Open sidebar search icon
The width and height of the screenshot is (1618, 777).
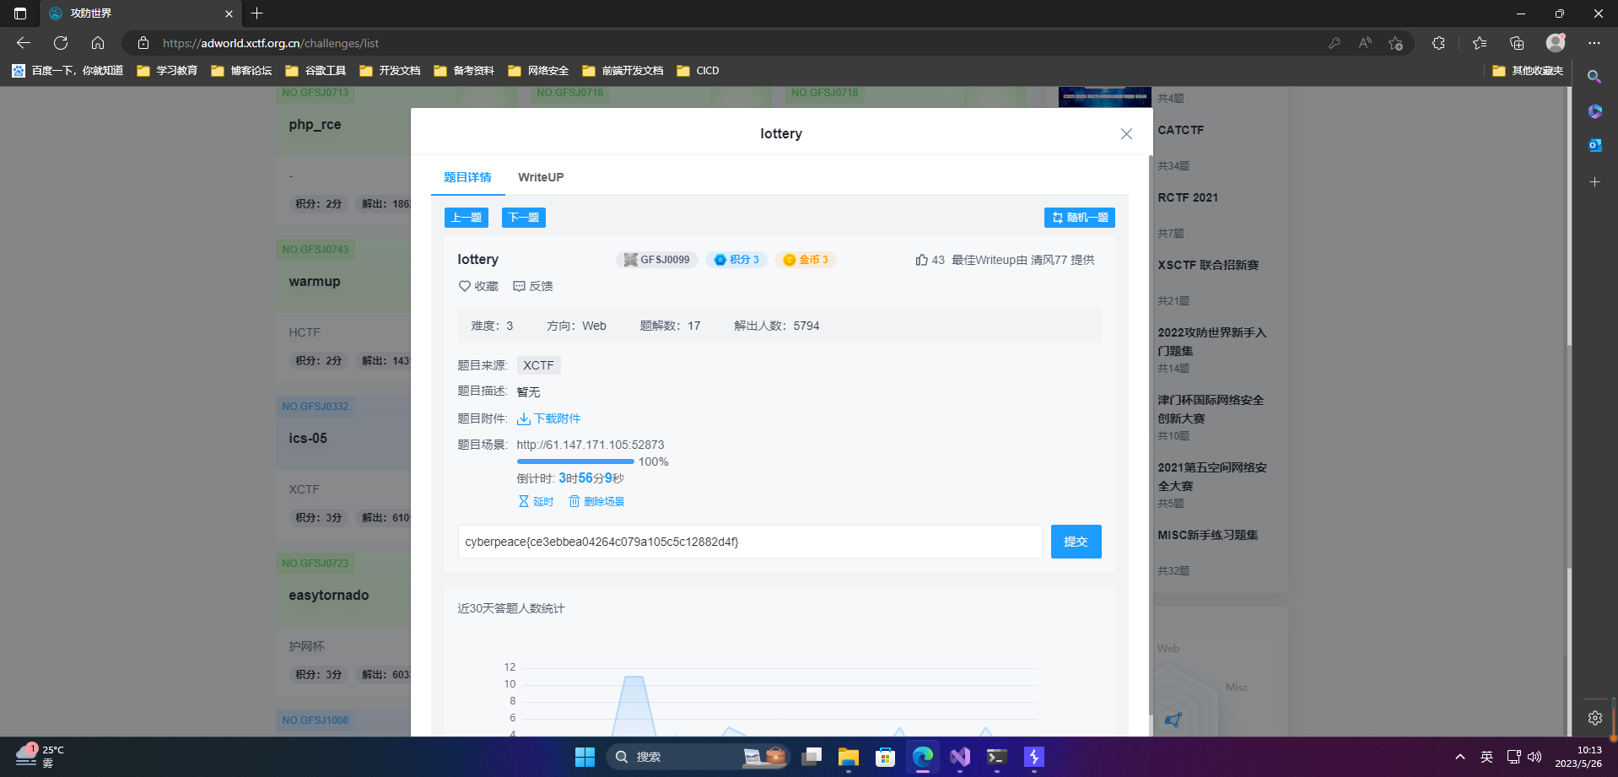1594,77
